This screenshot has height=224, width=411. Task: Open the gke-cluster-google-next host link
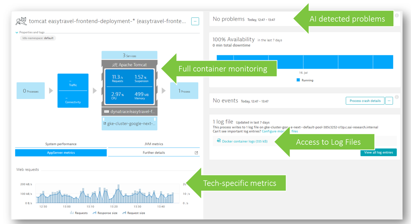[131, 124]
